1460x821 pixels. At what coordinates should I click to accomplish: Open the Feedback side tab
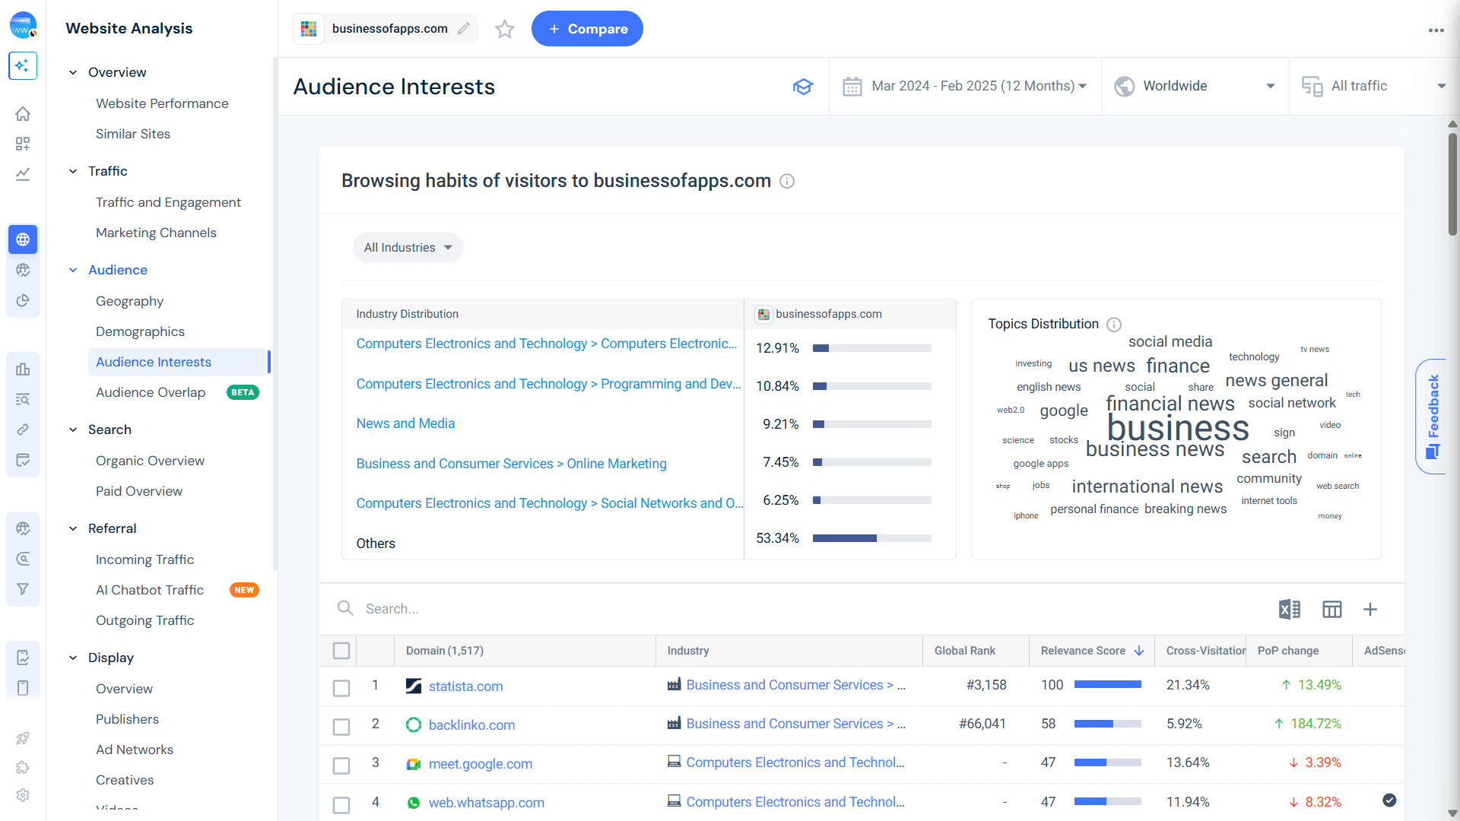(x=1433, y=417)
